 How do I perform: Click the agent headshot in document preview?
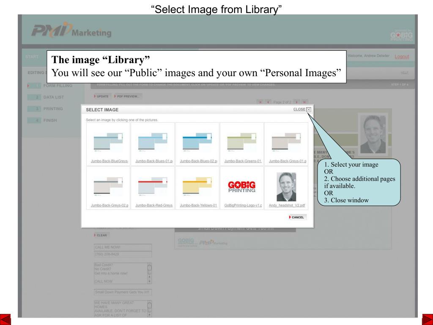coord(373,134)
